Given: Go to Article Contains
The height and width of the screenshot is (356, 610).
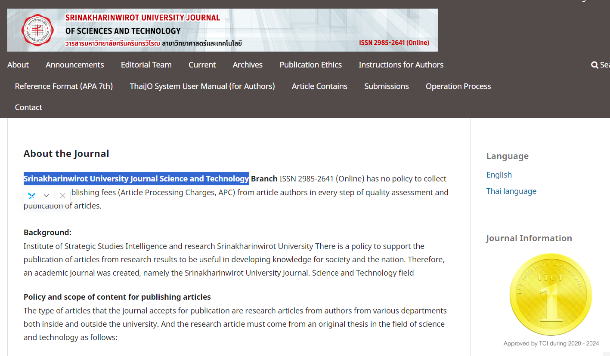Looking at the screenshot, I should click(x=319, y=86).
